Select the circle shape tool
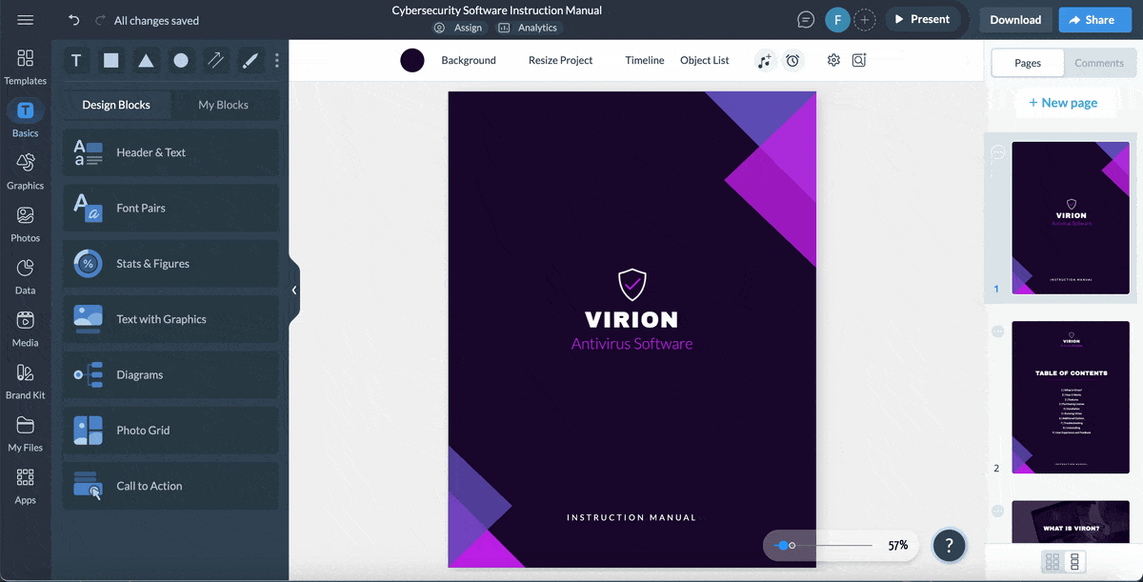The image size is (1143, 582). (x=181, y=61)
